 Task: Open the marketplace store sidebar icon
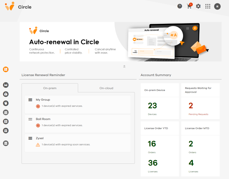[6, 143]
